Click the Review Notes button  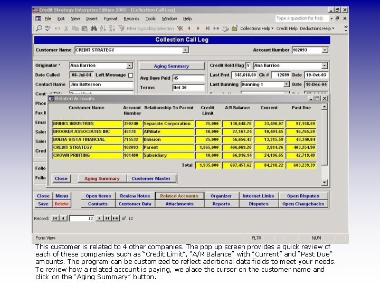coord(135,196)
